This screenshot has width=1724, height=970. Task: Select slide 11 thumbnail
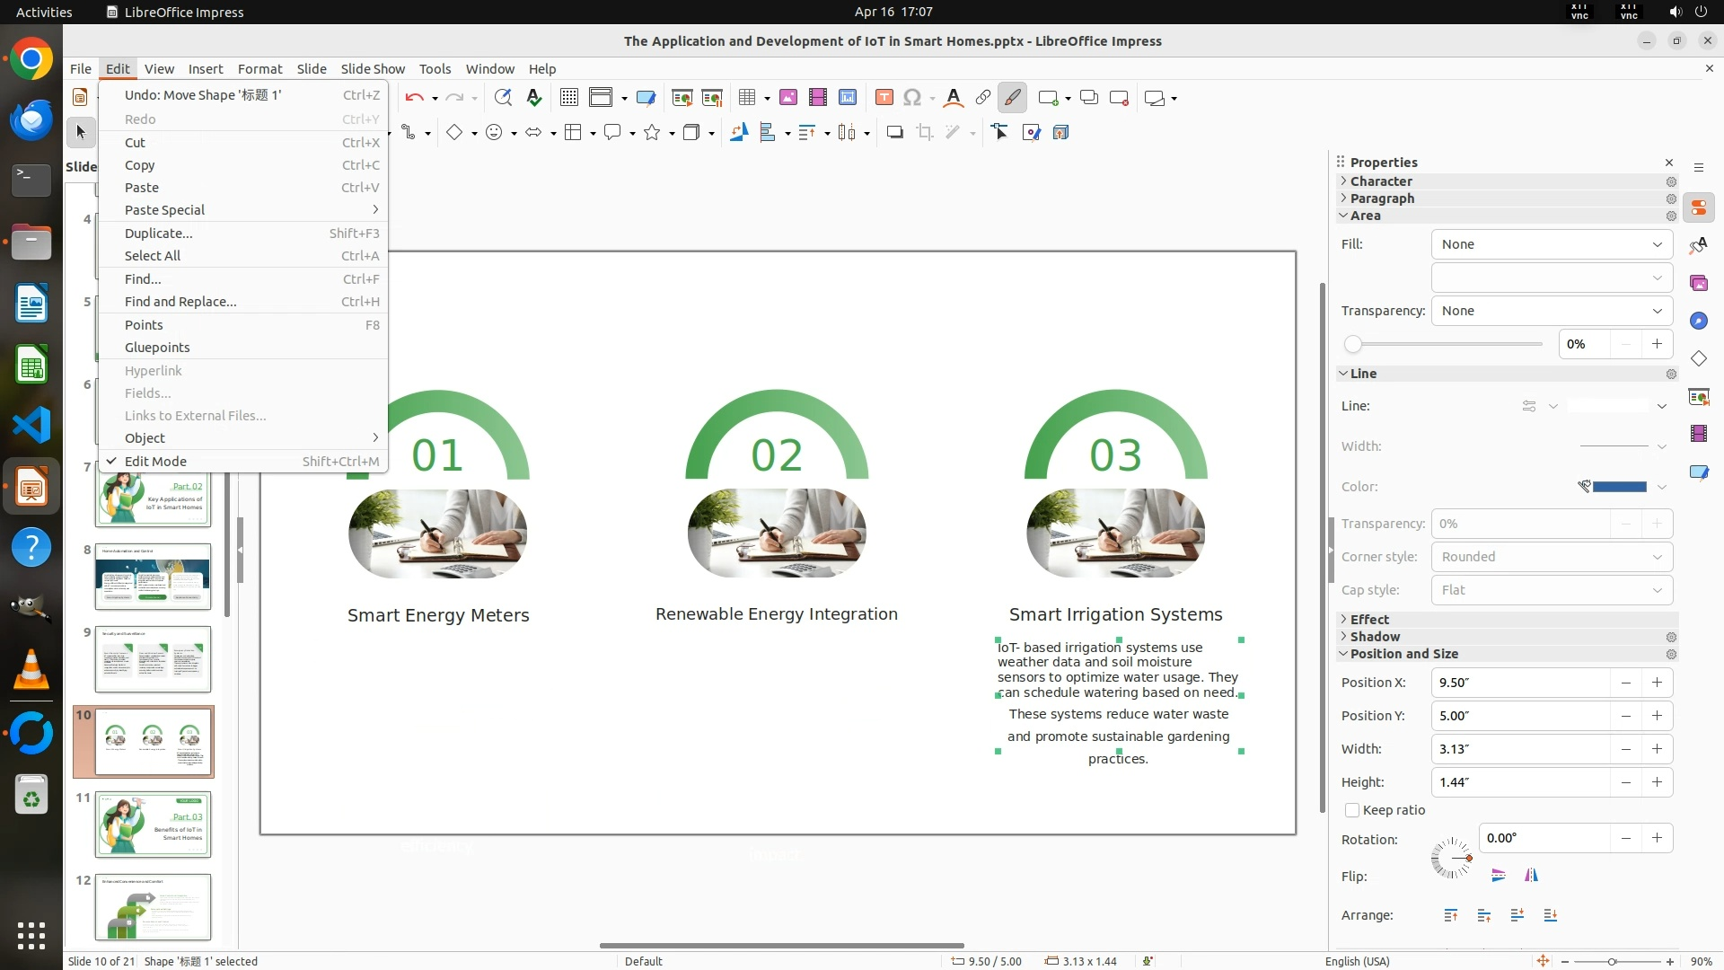click(153, 824)
